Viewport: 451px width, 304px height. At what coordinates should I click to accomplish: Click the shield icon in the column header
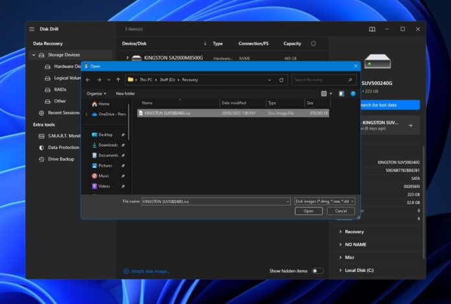pyautogui.click(x=314, y=43)
